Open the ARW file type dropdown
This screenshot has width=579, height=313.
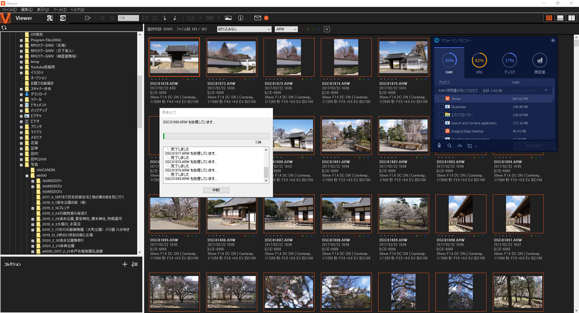(x=286, y=29)
